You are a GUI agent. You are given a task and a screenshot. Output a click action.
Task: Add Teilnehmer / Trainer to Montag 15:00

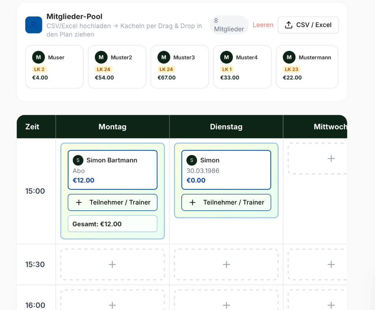112,203
